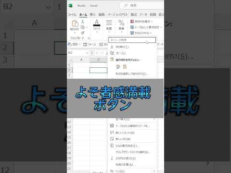The image size is (231, 173).
Task: Select row 18 header
Action: click(x=69, y=153)
